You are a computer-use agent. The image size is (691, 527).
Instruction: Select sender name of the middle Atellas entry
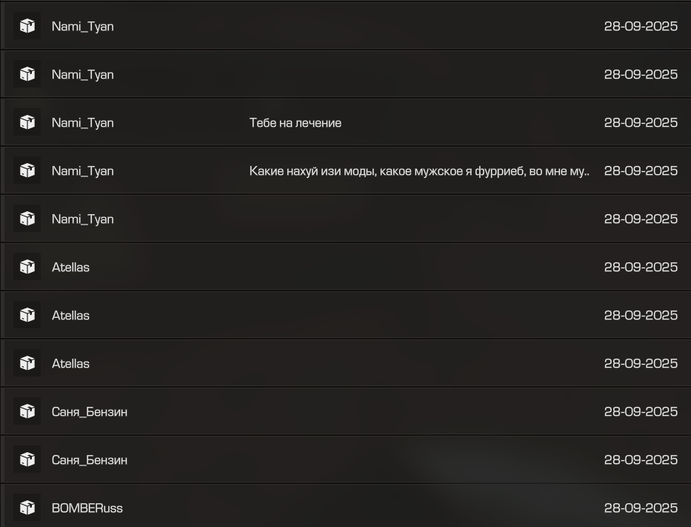click(x=70, y=316)
